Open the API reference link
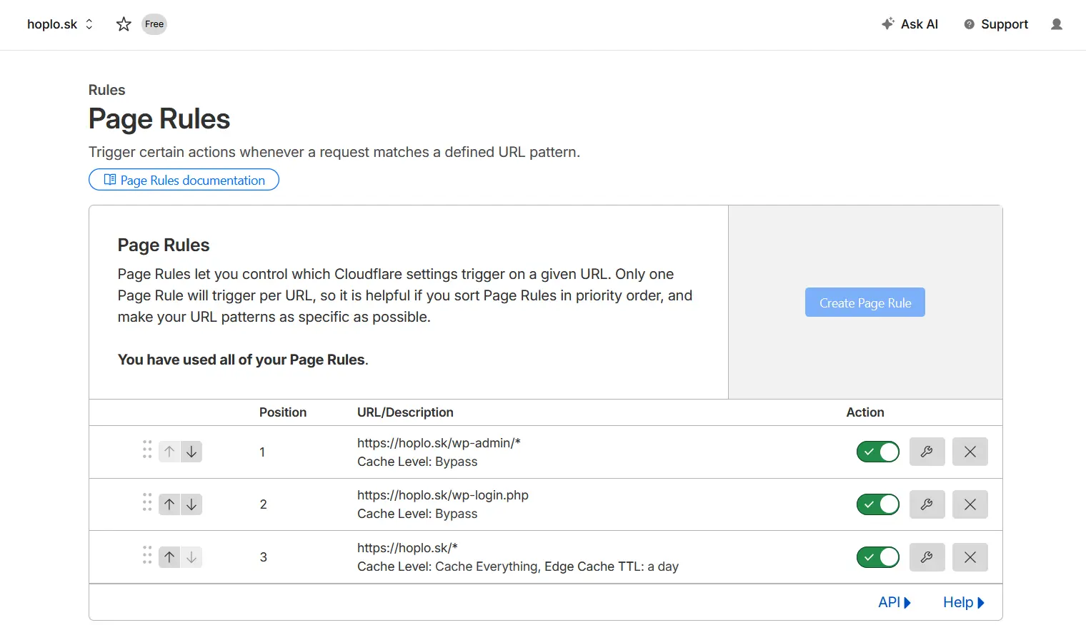 coord(893,601)
